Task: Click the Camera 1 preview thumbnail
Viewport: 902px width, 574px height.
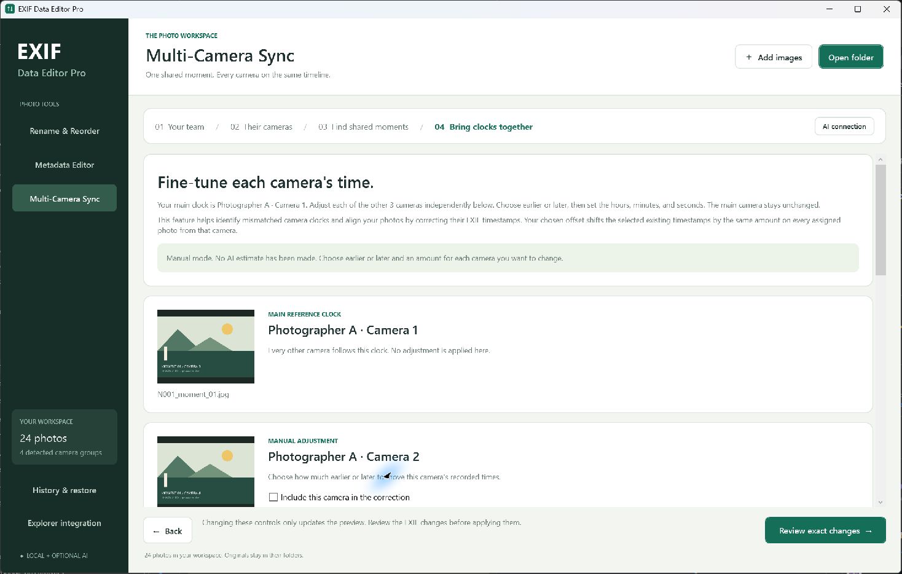Action: 206,347
